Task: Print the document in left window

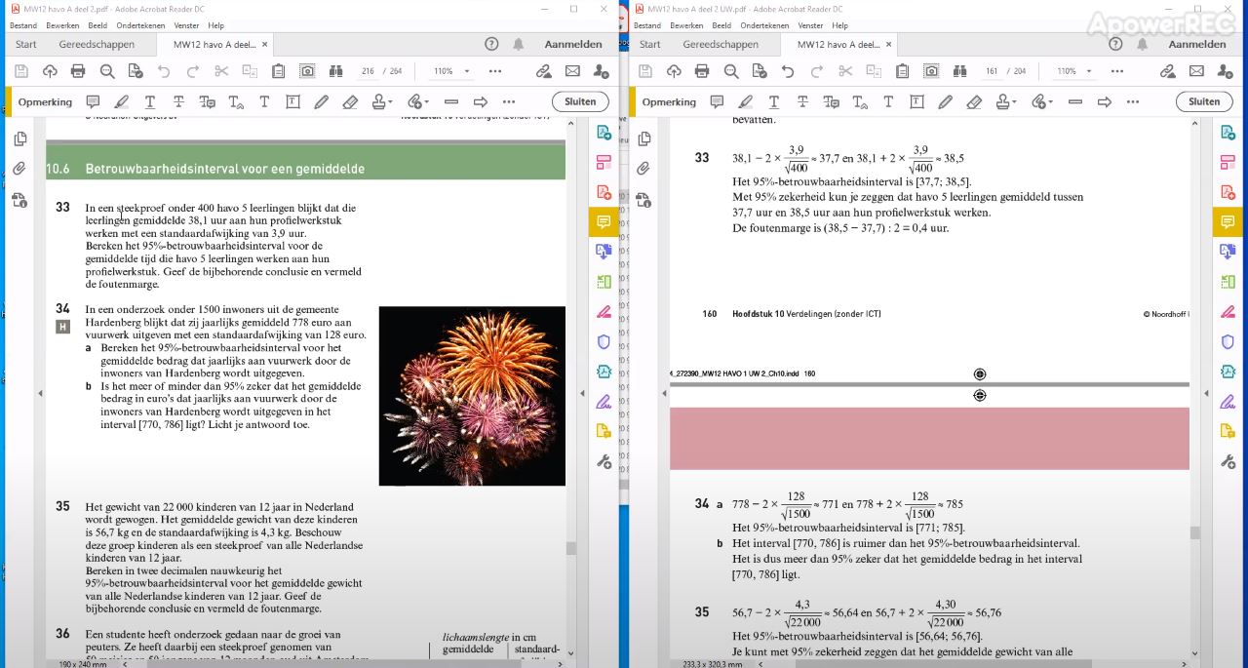Action: tap(78, 71)
